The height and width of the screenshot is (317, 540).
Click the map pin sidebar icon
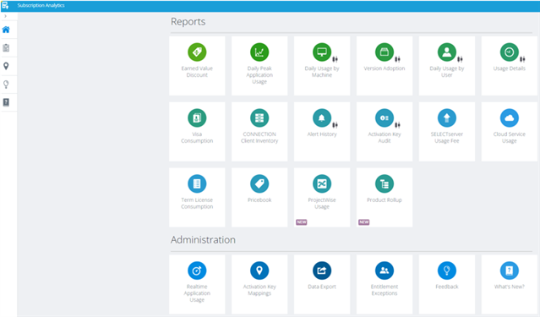click(x=6, y=66)
